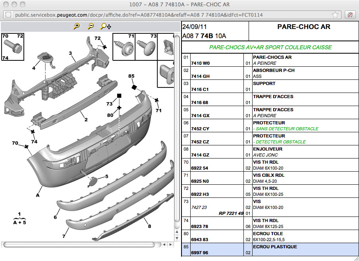Click part number 7410 W0
Screen dimensions: 359x261
tap(200, 63)
